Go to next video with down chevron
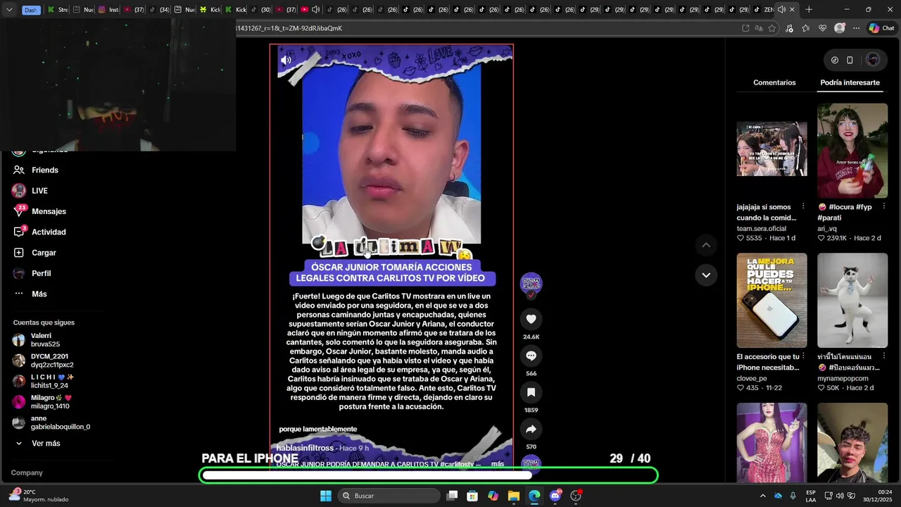This screenshot has height=507, width=901. point(706,275)
